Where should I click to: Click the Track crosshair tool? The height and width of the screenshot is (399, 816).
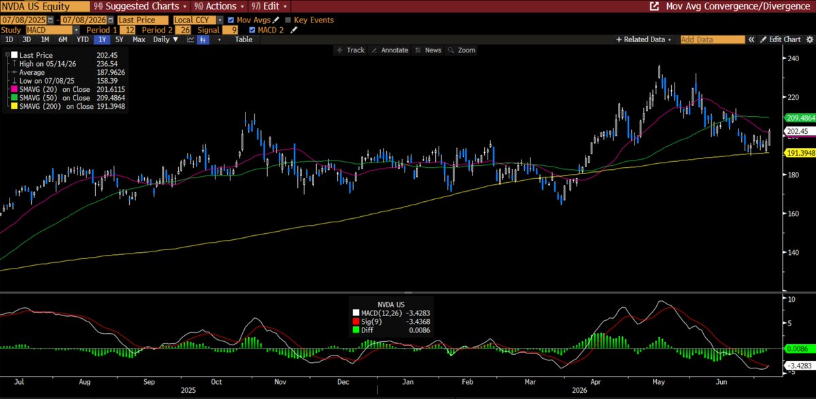click(x=350, y=50)
